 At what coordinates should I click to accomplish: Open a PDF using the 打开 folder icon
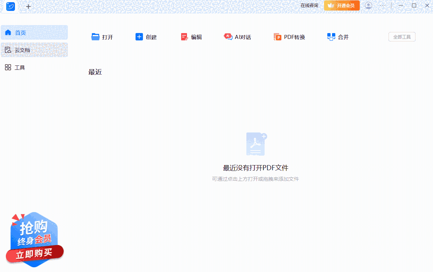[95, 36]
